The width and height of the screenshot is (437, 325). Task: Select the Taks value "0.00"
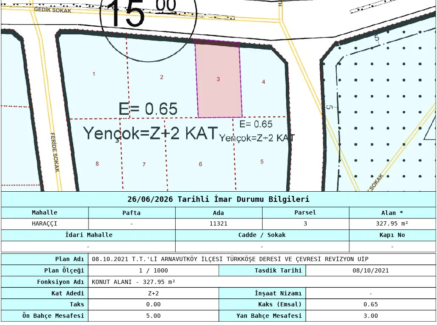click(154, 304)
